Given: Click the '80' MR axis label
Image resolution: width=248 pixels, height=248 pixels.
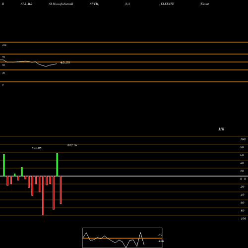Looking at the screenshot, I should (x=242, y=147).
